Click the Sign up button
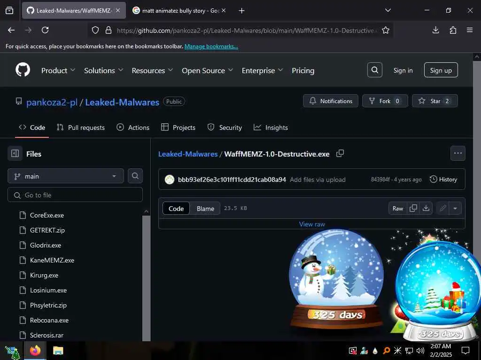Screen dimensions: 481x360 pos(441,70)
